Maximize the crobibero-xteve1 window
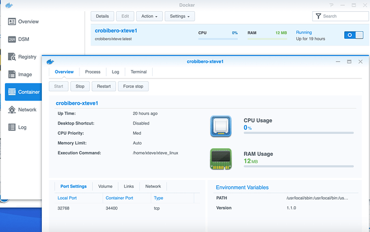Screen dimensions: 370x232 click(x=349, y=62)
